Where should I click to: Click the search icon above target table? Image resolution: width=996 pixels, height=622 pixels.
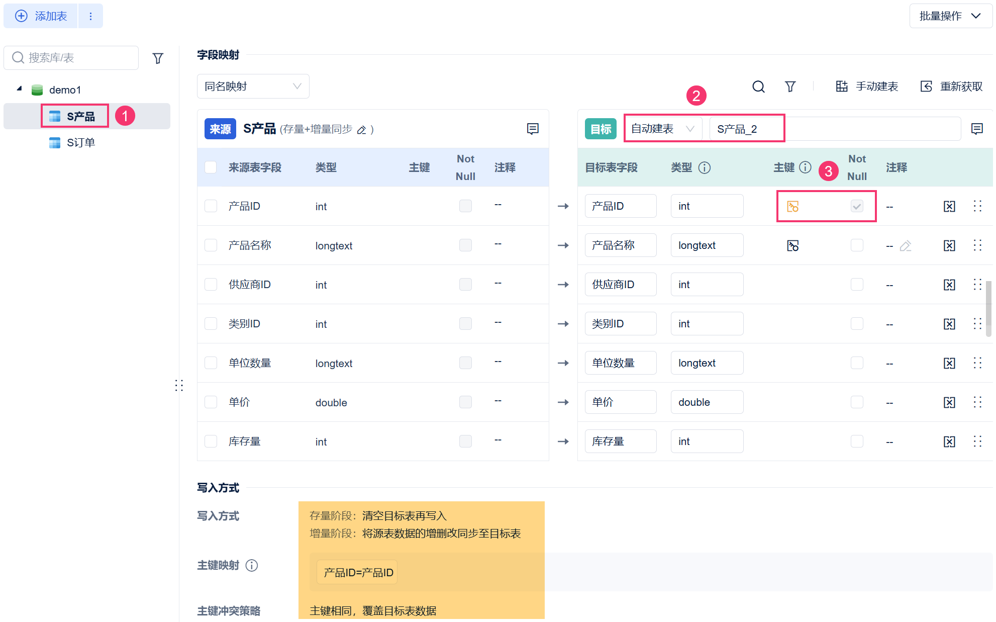coord(758,86)
